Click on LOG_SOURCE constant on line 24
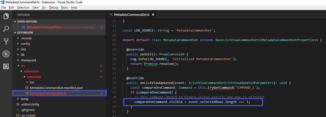 click(x=145, y=31)
